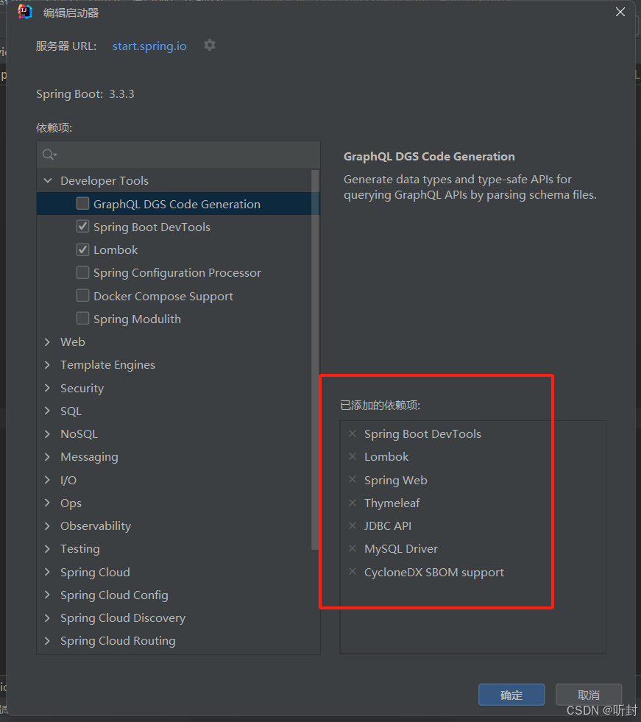Click the IntelliJ logo in title bar
The width and height of the screenshot is (641, 722).
click(25, 12)
